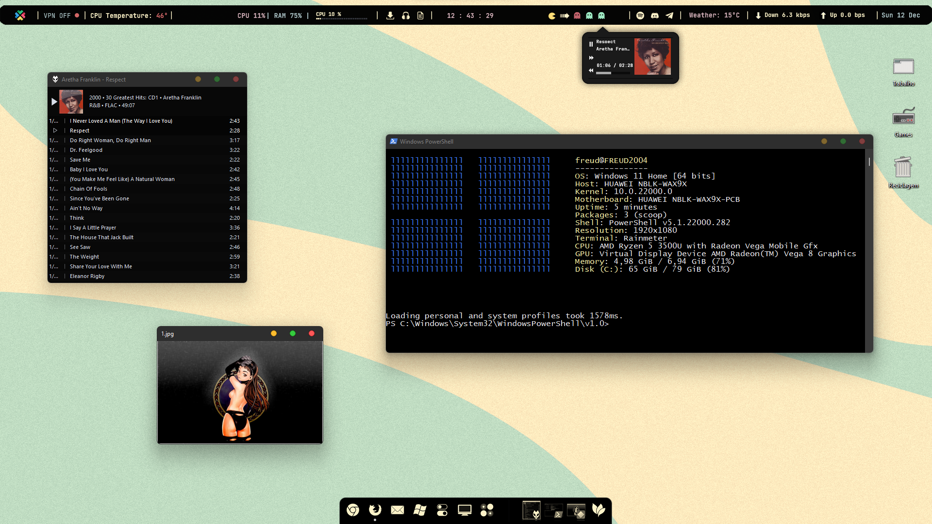Open Firefox from the dock

[375, 510]
